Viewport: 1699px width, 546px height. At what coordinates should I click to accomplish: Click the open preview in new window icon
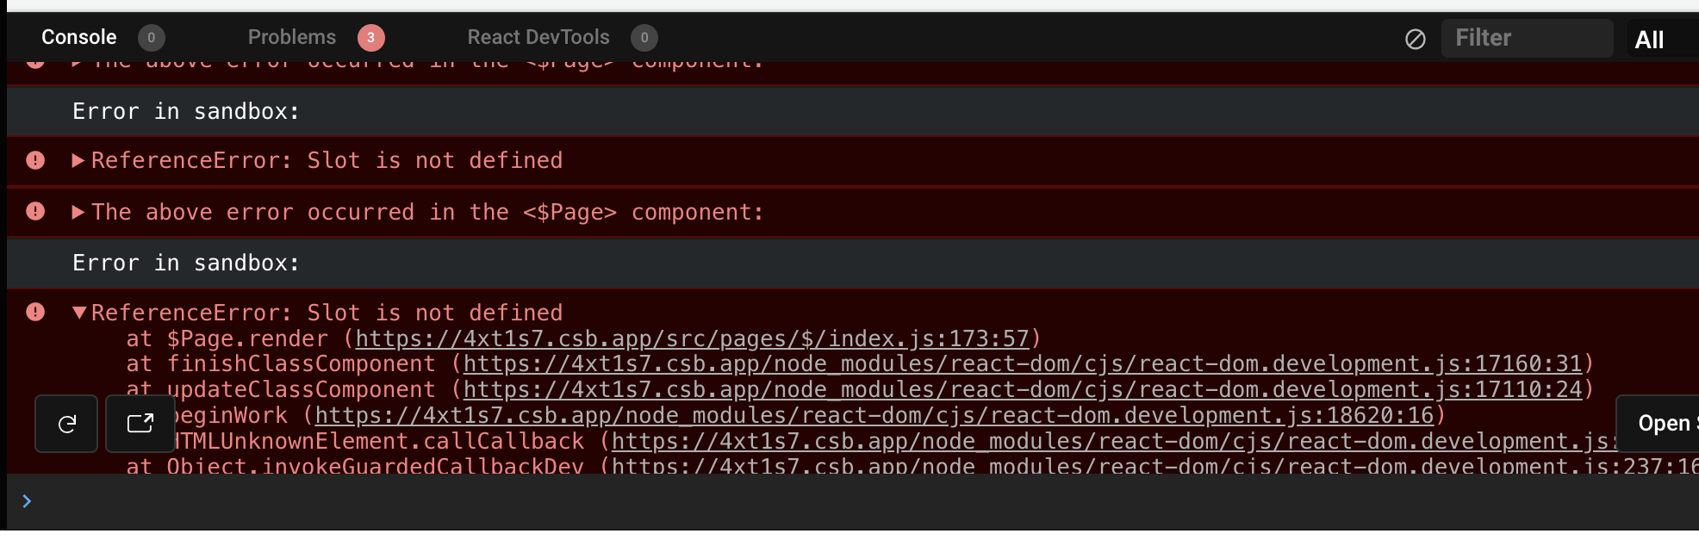(x=140, y=423)
